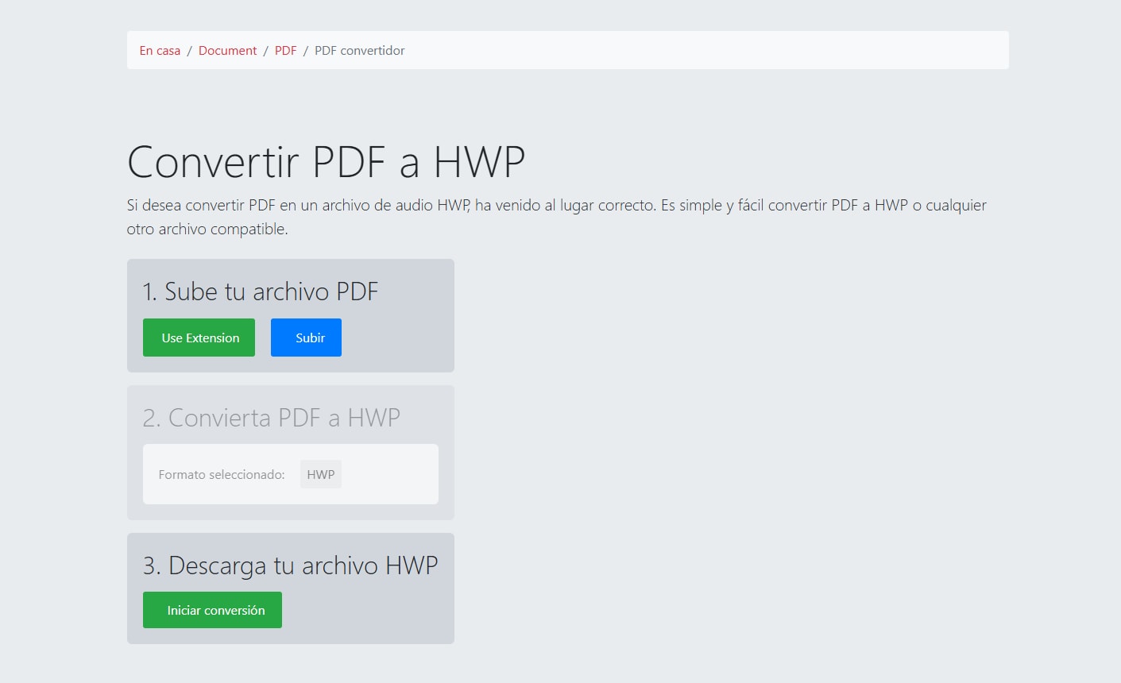Viewport: 1121px width, 683px height.
Task: Click the HWP text in the selected format
Action: (320, 474)
